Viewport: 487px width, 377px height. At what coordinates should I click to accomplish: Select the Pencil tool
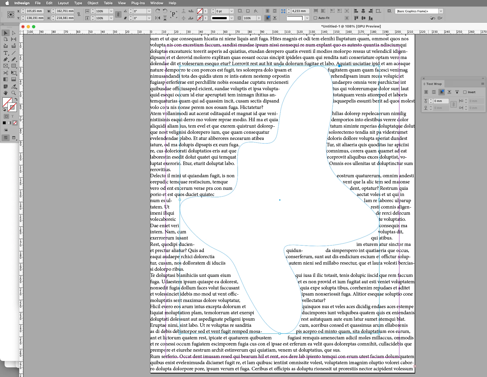click(14, 59)
